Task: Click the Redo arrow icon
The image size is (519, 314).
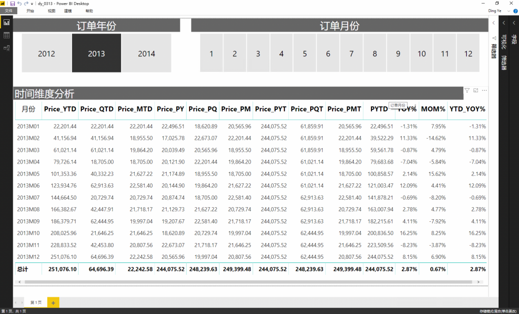Action: point(26,4)
